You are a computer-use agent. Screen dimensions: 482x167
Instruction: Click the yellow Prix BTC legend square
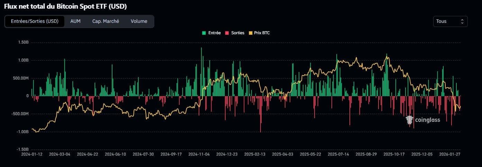tap(251, 33)
